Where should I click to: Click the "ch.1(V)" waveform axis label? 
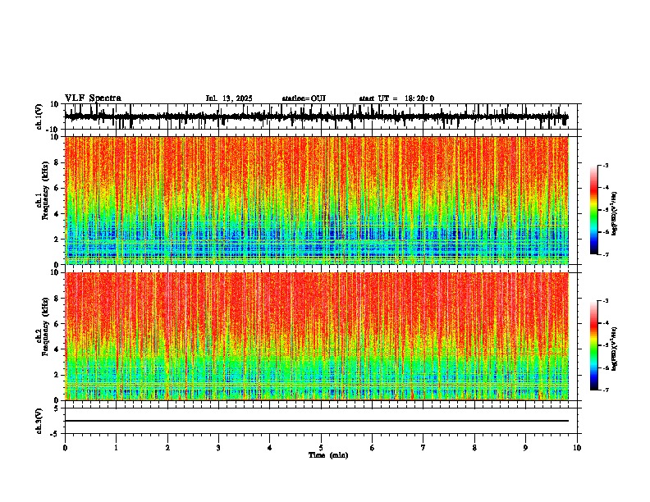(39, 116)
